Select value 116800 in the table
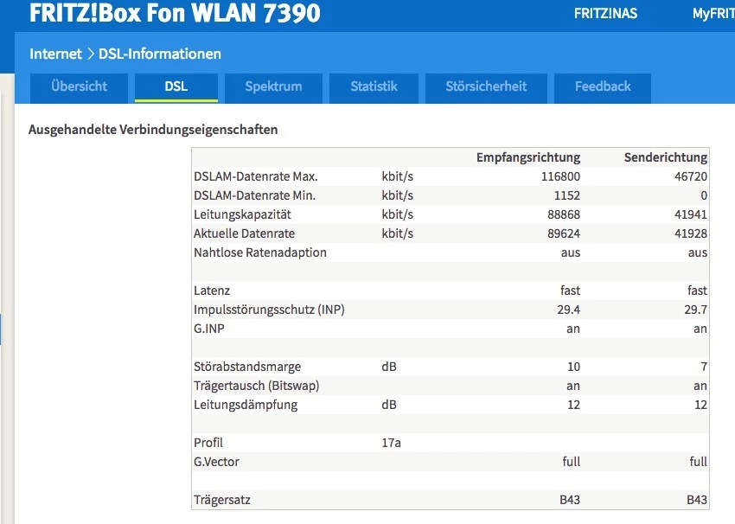The width and height of the screenshot is (735, 524). (x=560, y=176)
